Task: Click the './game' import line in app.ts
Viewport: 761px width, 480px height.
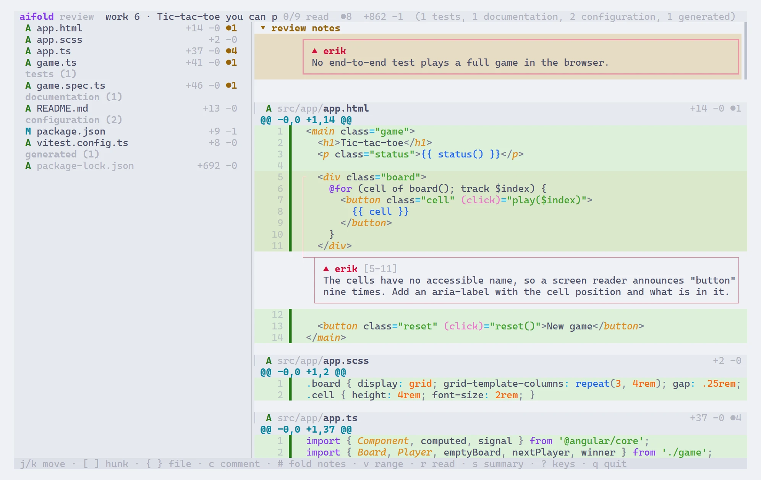Action: [x=501, y=452]
